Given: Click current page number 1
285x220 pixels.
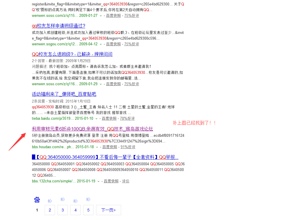Looking at the screenshot, I should [x=37, y=210].
